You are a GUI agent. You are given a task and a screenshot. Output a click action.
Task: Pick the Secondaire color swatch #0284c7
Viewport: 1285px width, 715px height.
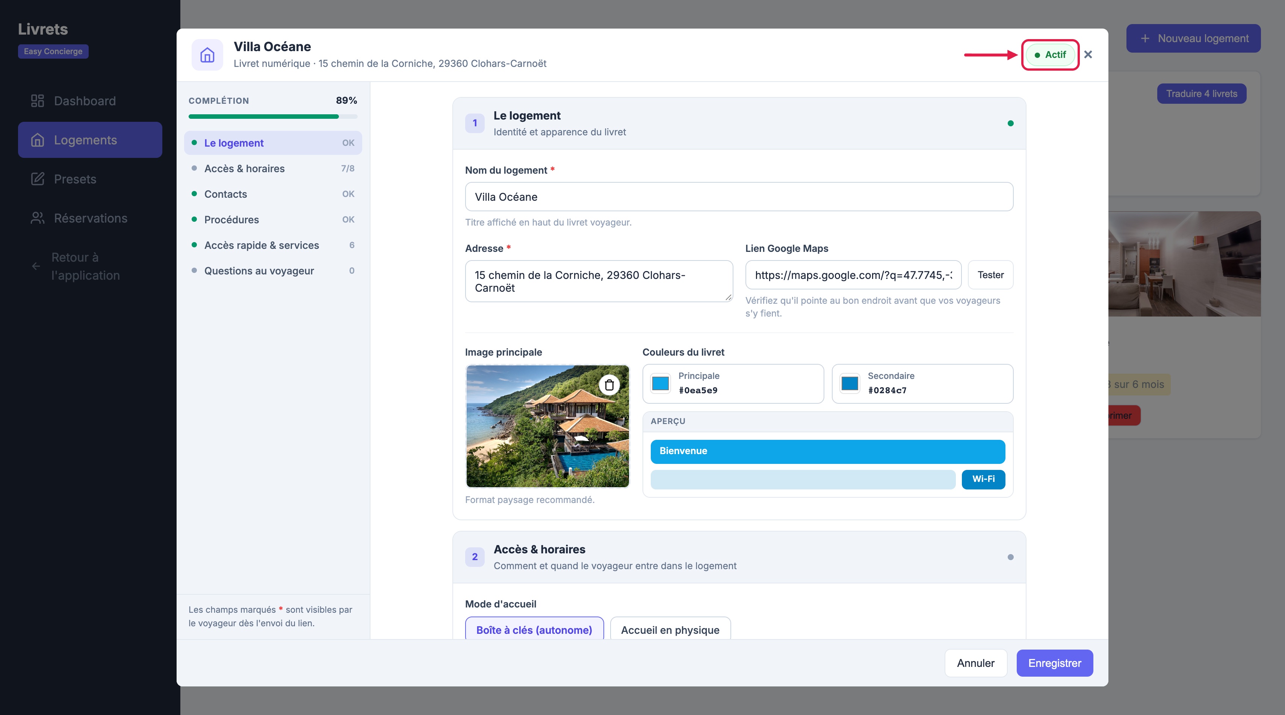point(850,383)
